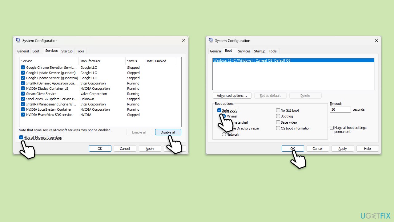Uncheck NVIDIA Display Container LS checkbox
394x222 pixels.
tap(23, 88)
